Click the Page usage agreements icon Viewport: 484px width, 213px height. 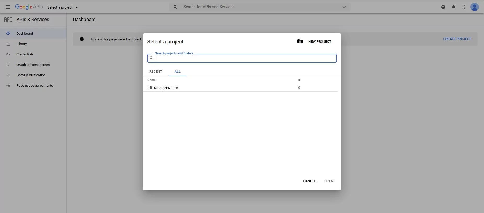pyautogui.click(x=8, y=85)
